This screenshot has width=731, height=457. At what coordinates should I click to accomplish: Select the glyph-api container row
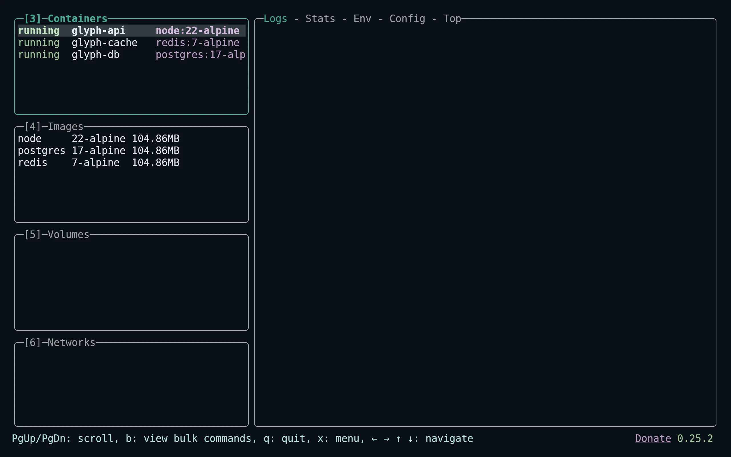coord(131,31)
